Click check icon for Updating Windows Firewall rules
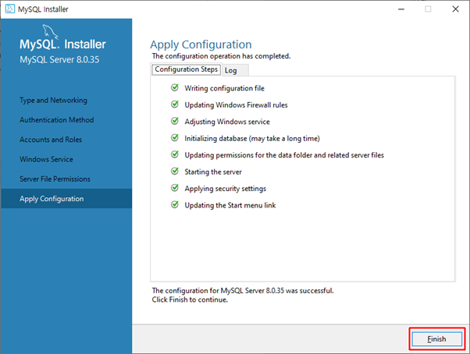This screenshot has height=354, width=470. point(175,104)
